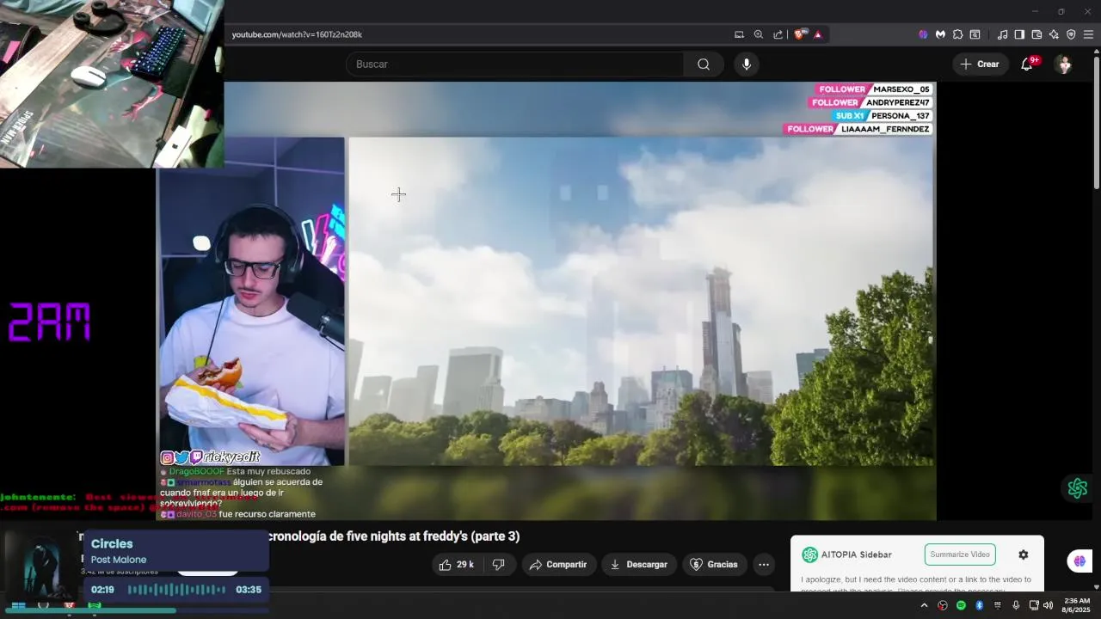Viewport: 1101px width, 619px height.
Task: Click the Gracias button
Action: coord(715,565)
